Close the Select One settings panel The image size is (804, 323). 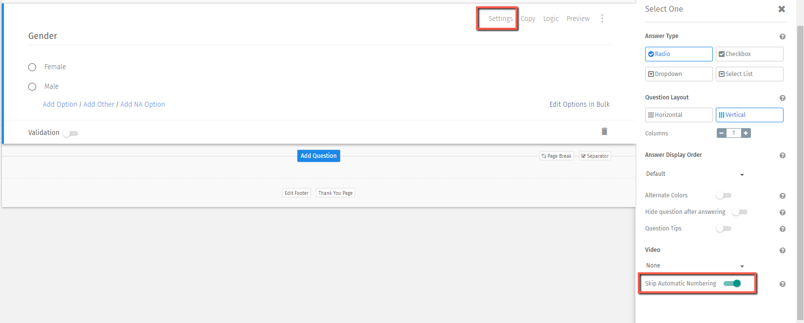(x=782, y=9)
